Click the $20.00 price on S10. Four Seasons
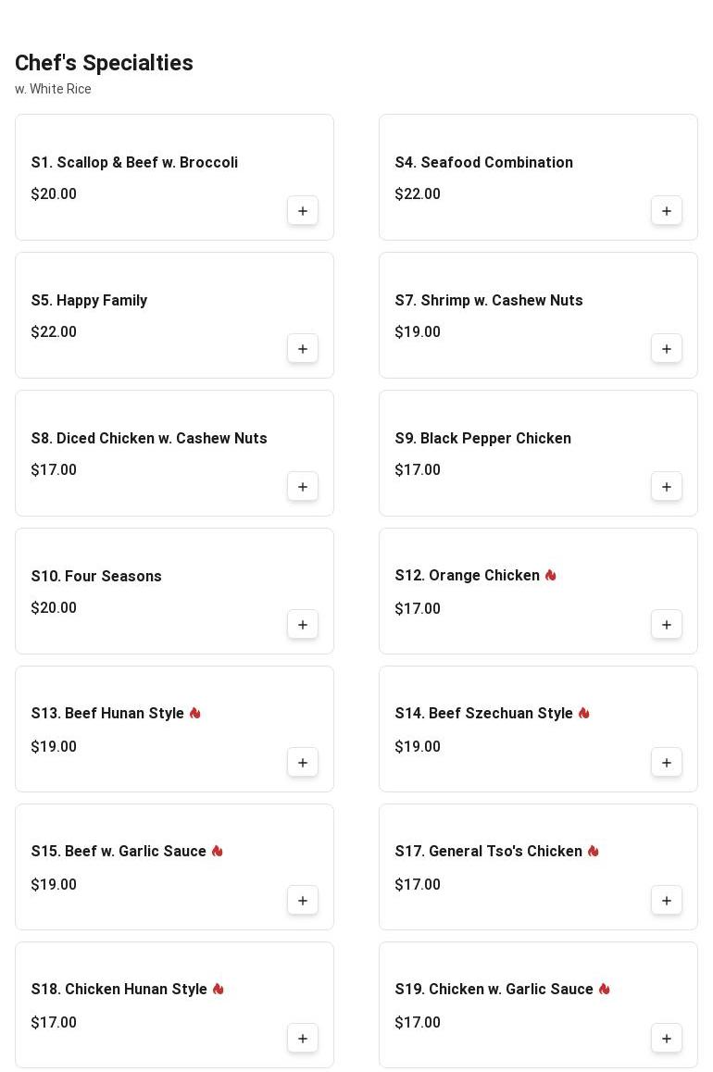The height and width of the screenshot is (1072, 713). pos(54,608)
